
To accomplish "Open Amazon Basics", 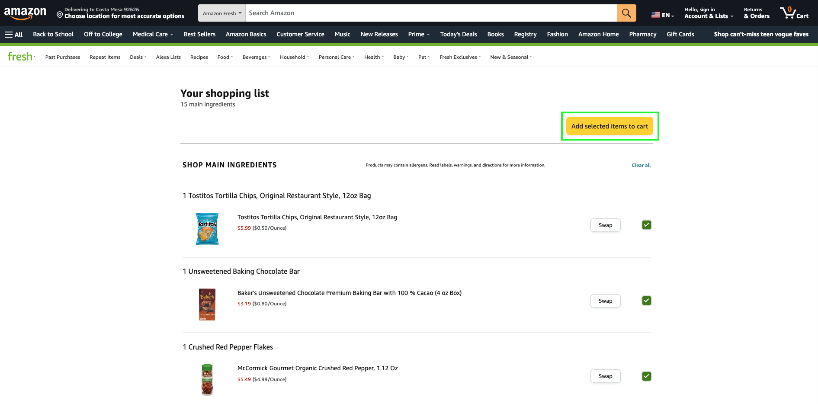I will 246,35.
